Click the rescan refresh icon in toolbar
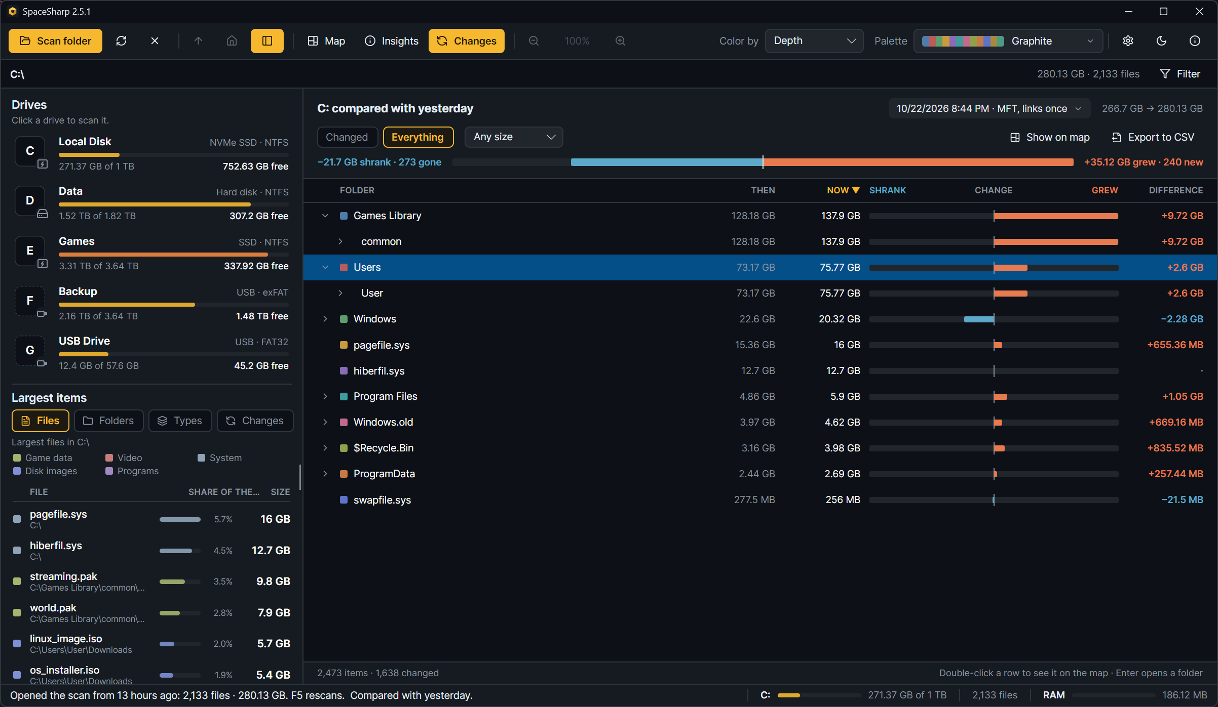Image resolution: width=1218 pixels, height=707 pixels. click(x=121, y=41)
